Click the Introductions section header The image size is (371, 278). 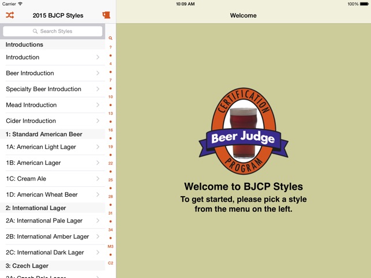53,44
